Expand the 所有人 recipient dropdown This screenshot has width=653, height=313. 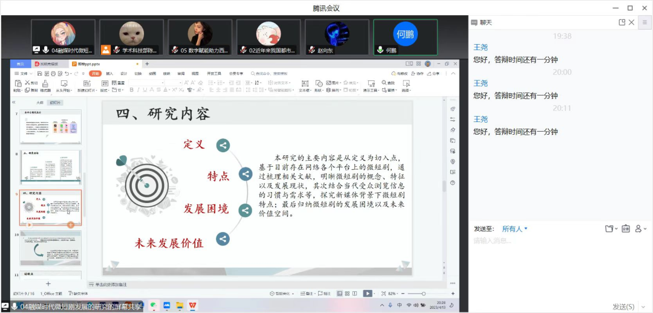pyautogui.click(x=515, y=229)
